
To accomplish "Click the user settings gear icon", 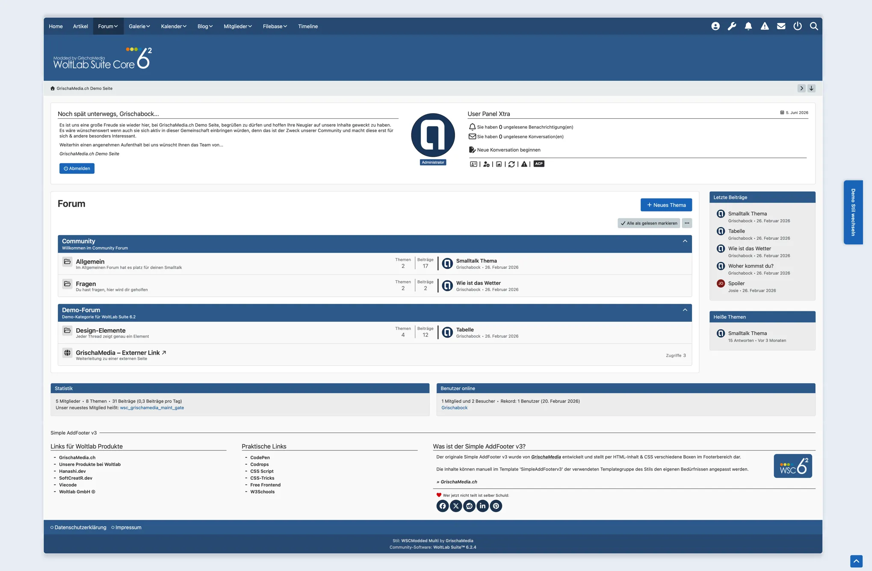I will pyautogui.click(x=486, y=164).
